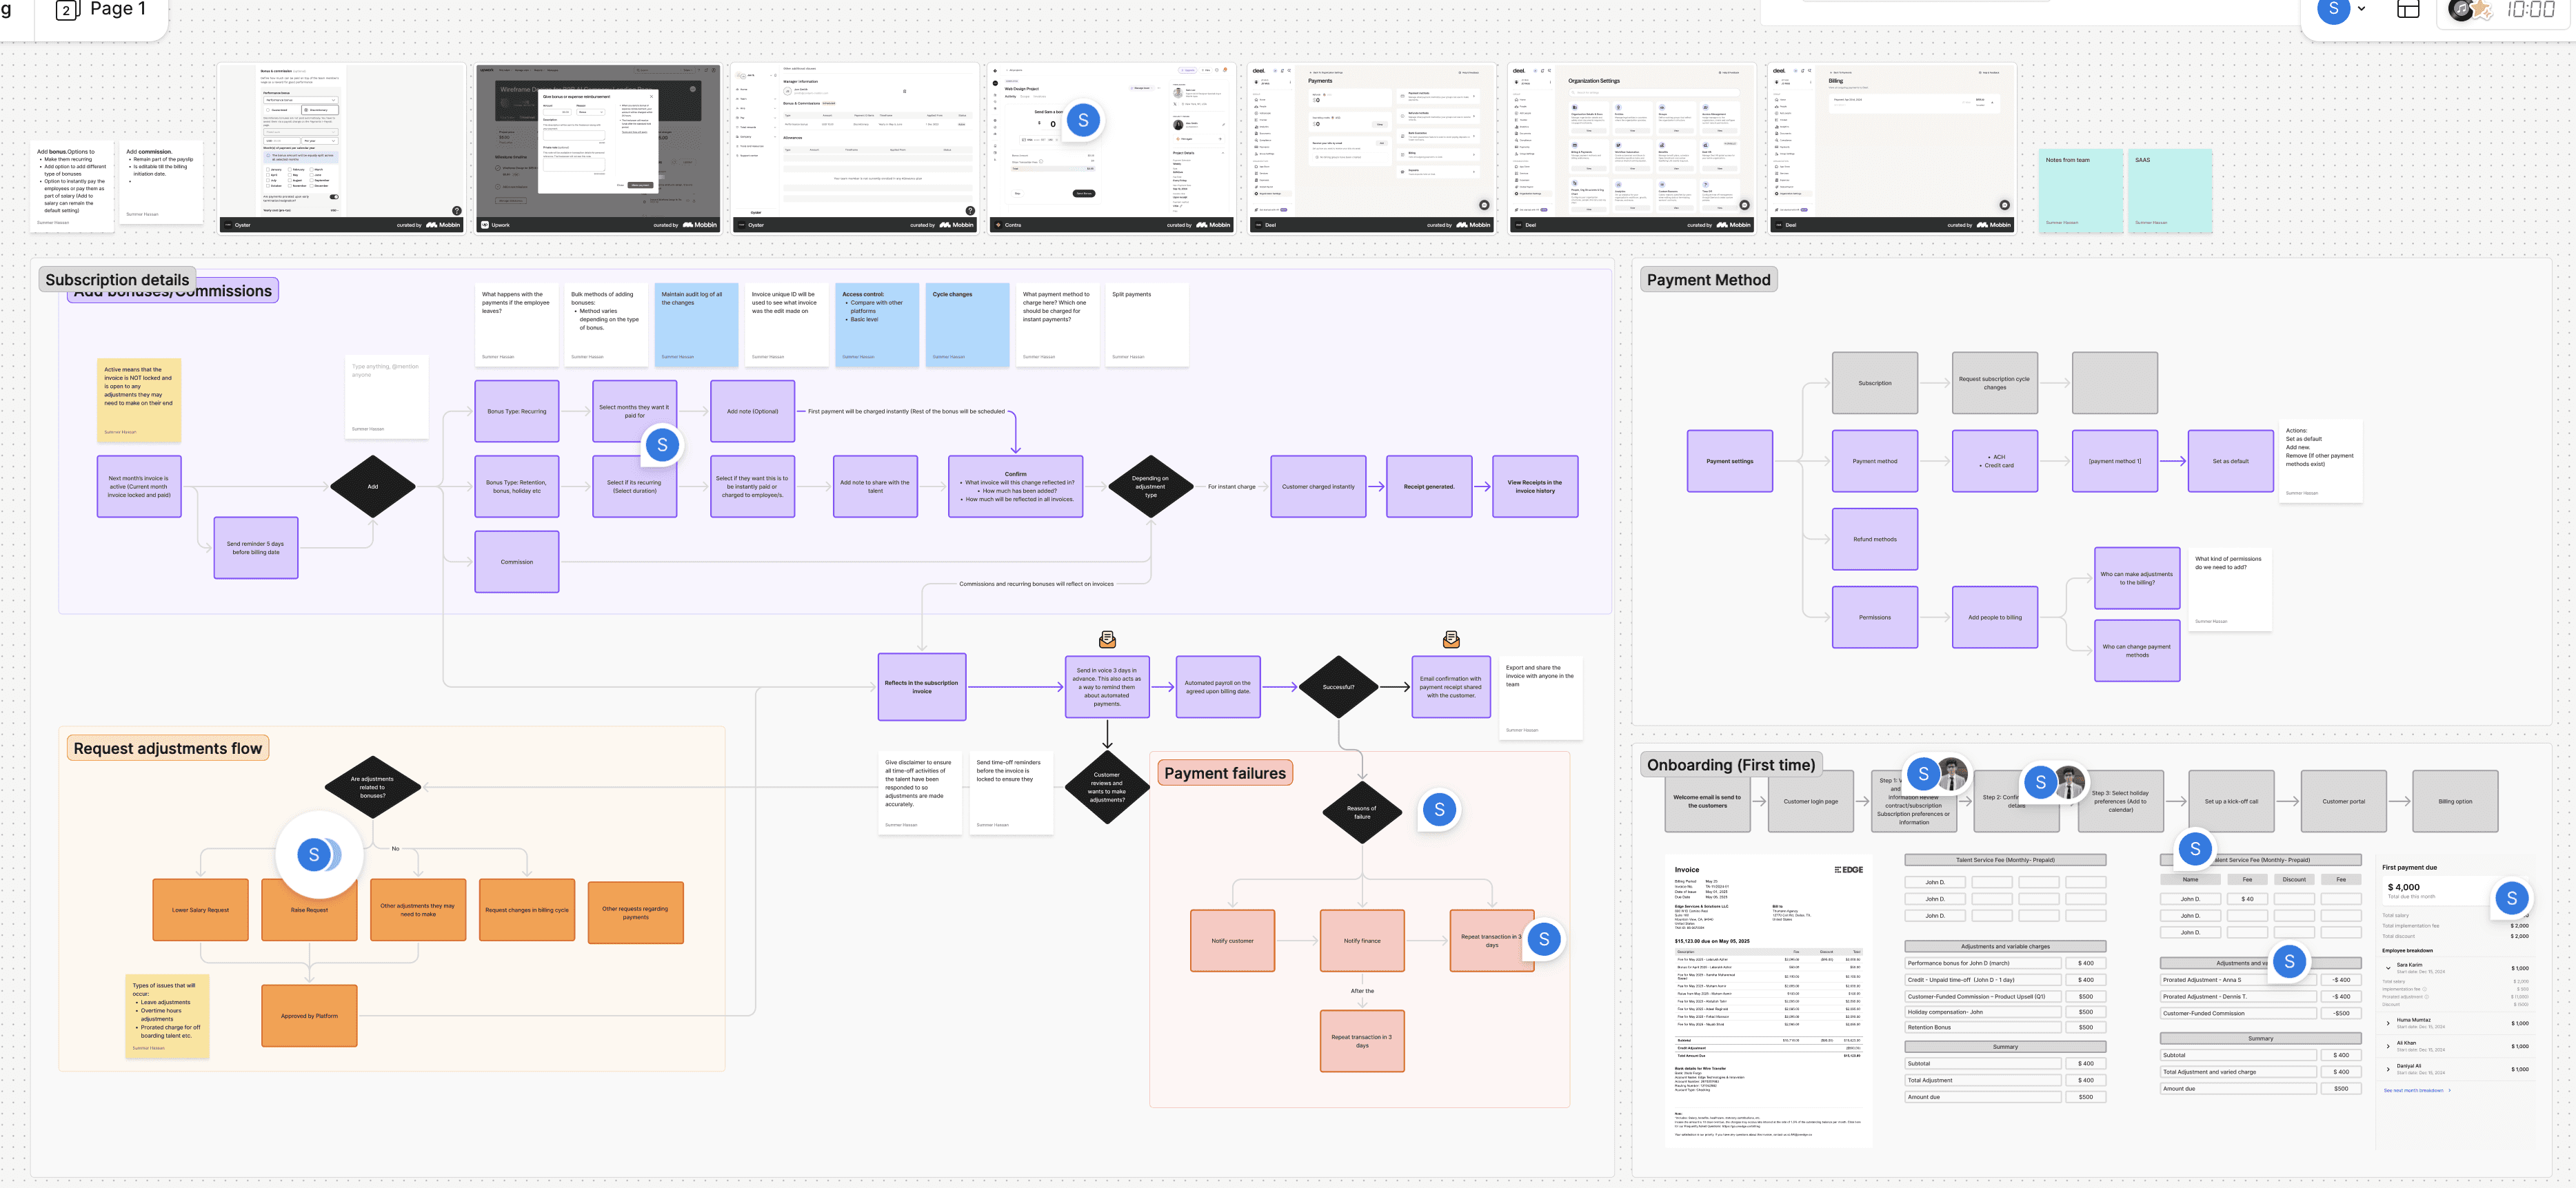Click the envelope emoji above 'Send invoice' step
The width and height of the screenshot is (2576, 1188).
1107,639
